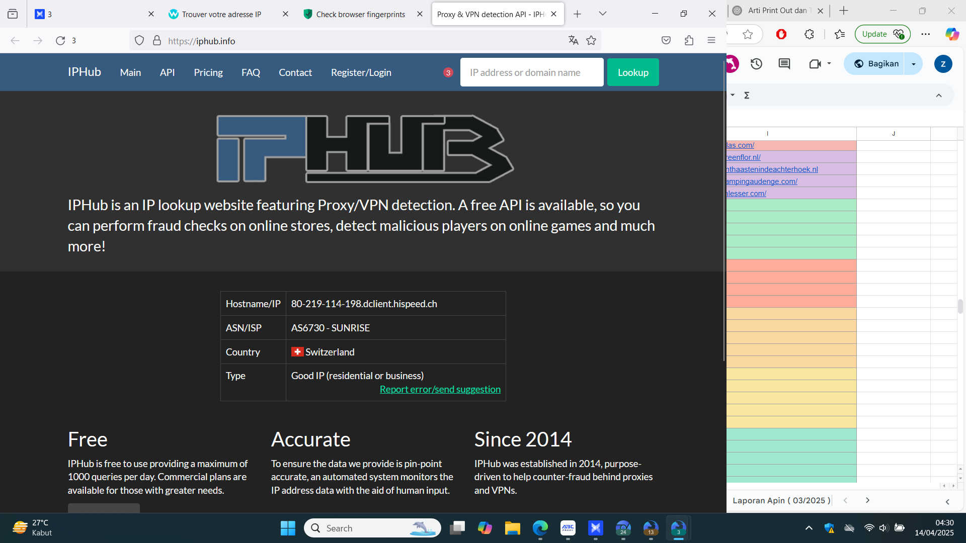Screen dimensions: 966x543
Task: Open the Pricing menu item
Action: click(208, 72)
